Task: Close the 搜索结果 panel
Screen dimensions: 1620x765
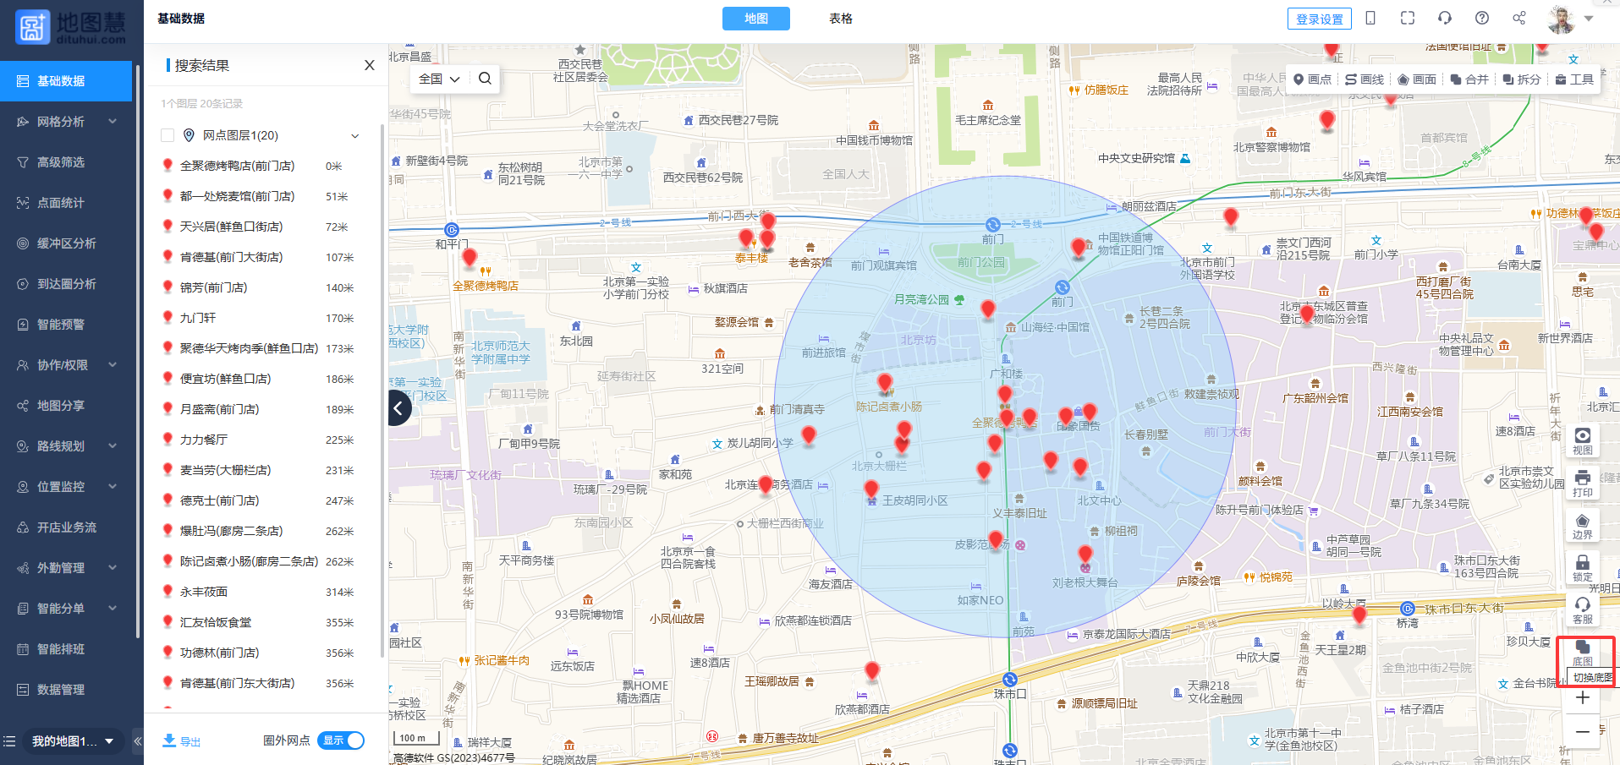Action: point(369,65)
